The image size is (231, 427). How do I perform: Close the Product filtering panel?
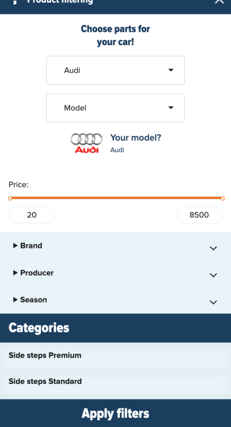click(x=219, y=1)
